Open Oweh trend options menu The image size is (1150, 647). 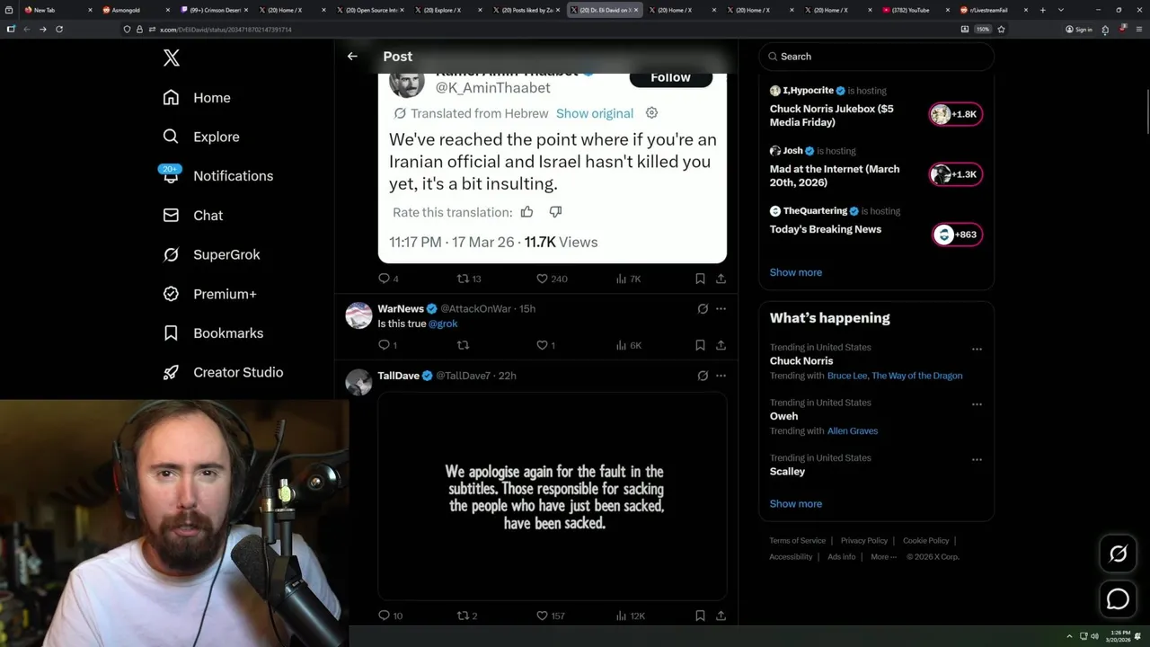[977, 404]
